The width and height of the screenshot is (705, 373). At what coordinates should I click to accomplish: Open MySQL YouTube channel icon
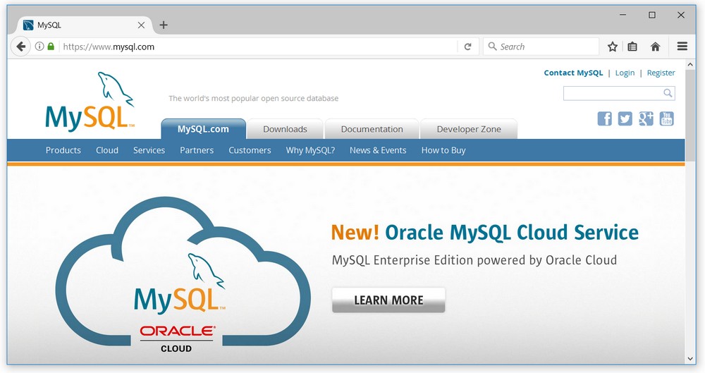[x=666, y=118]
